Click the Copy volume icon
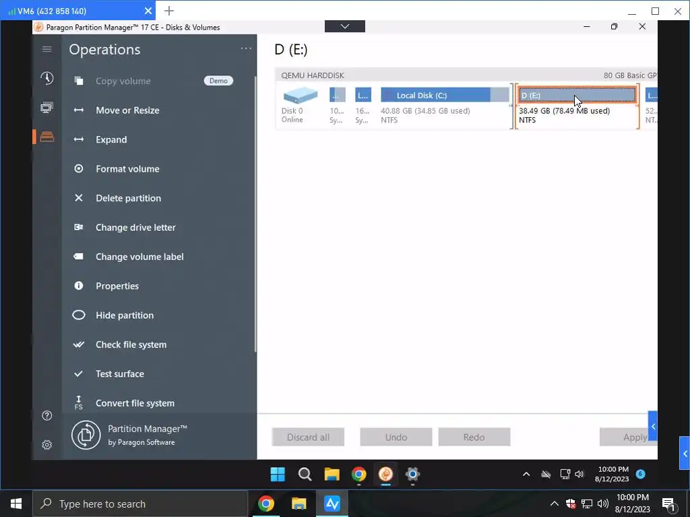690x517 pixels. click(79, 81)
